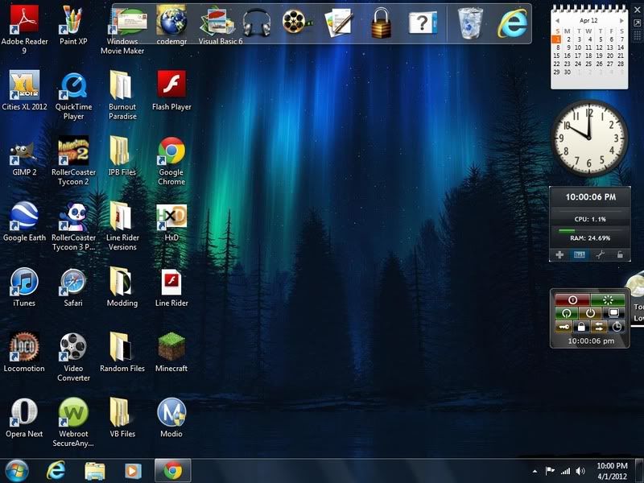Image resolution: width=644 pixels, height=483 pixels.
Task: Go to next month in calendar gadget
Action: click(x=621, y=21)
